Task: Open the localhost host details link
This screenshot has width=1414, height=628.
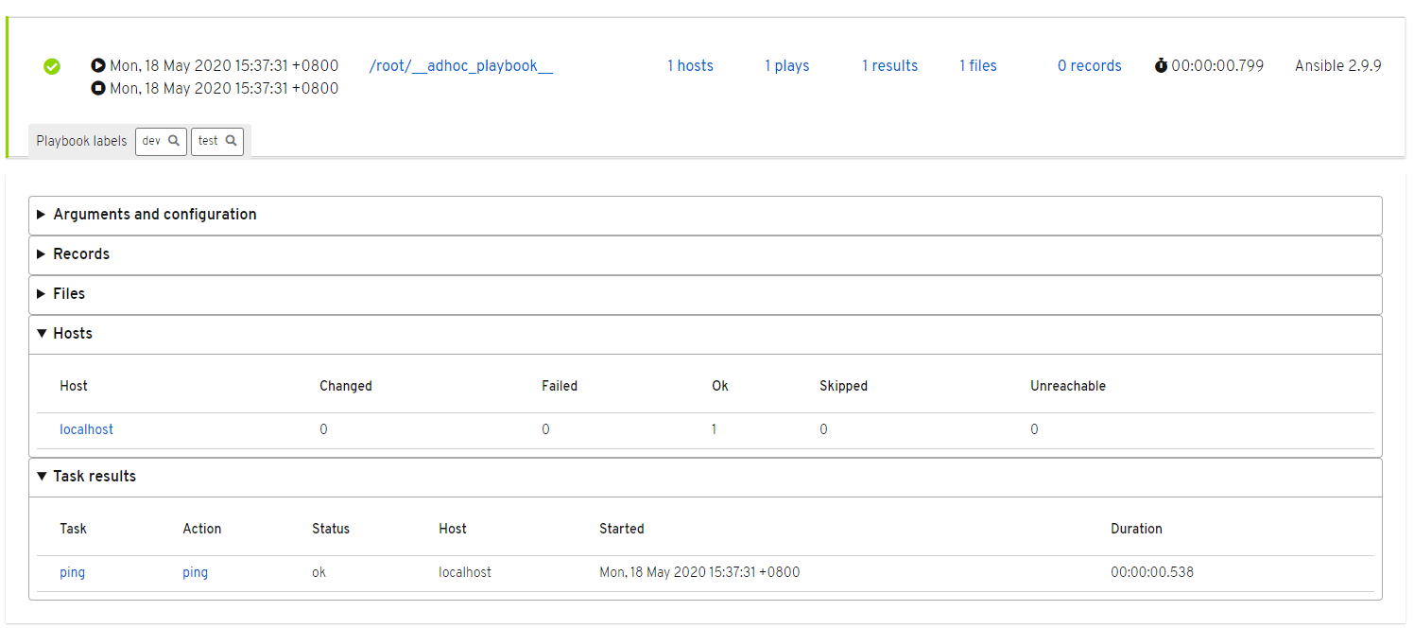Action: coord(86,429)
